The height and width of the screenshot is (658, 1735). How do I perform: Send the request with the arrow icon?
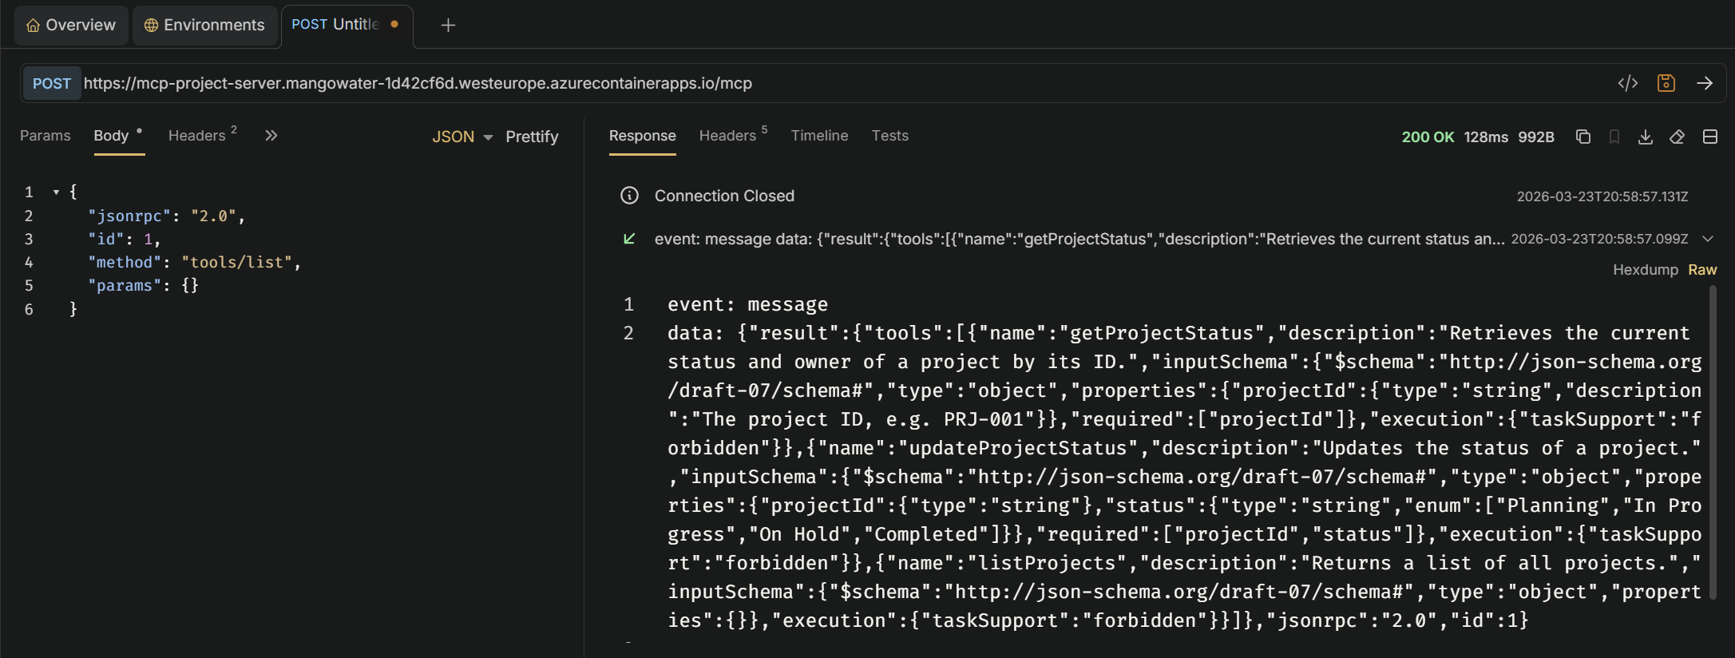click(1705, 83)
